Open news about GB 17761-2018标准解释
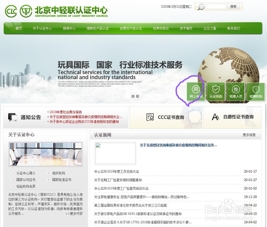The height and width of the screenshot is (227, 267). 143,222
